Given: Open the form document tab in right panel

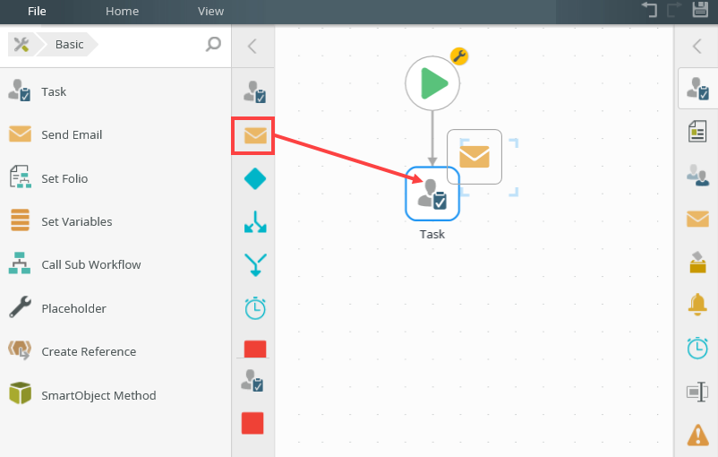Looking at the screenshot, I should pyautogui.click(x=697, y=132).
